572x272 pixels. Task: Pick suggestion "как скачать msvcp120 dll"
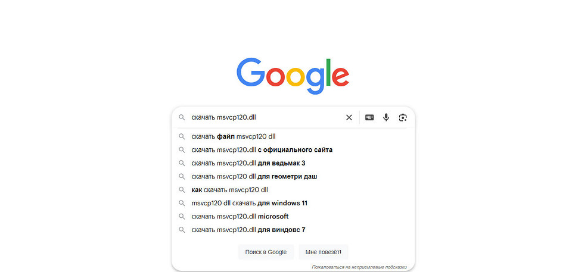229,190
